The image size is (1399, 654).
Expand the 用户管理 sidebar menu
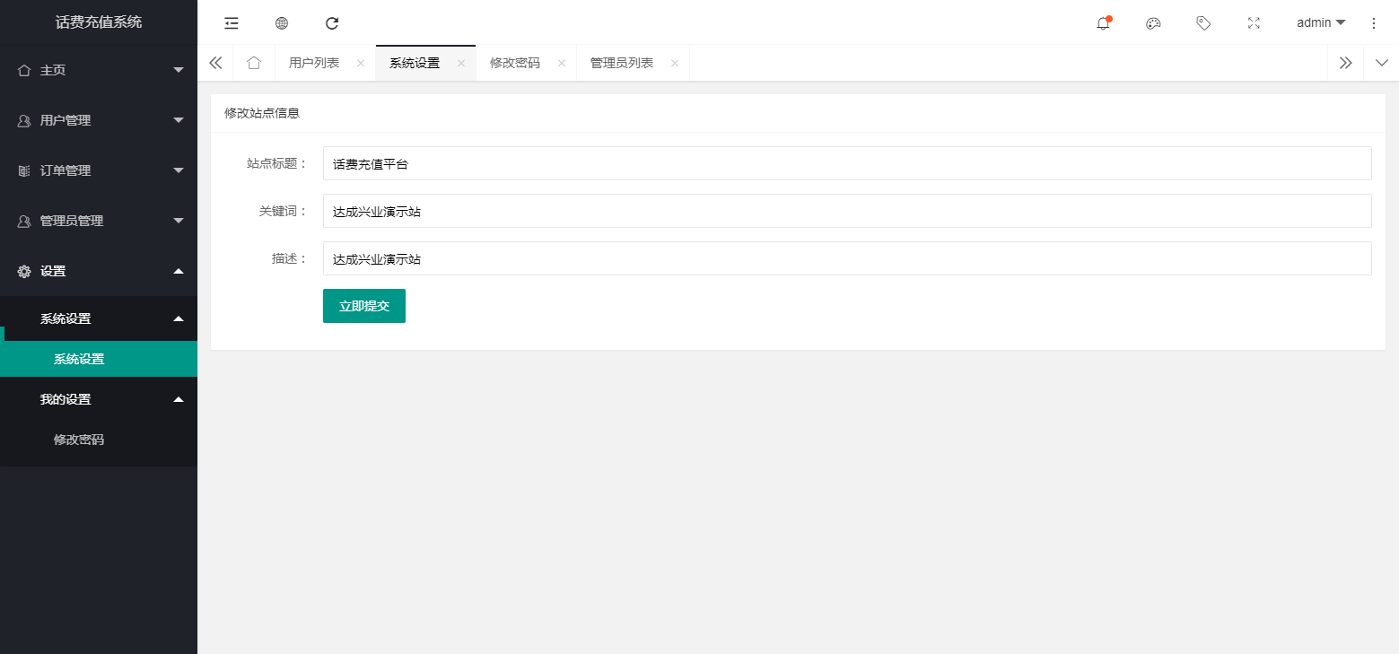click(99, 120)
